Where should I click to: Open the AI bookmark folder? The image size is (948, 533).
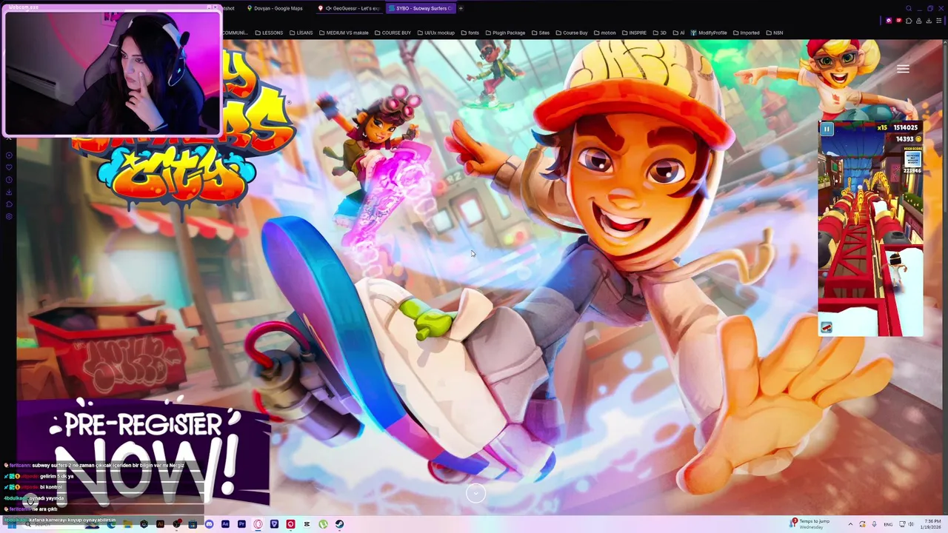(678, 33)
